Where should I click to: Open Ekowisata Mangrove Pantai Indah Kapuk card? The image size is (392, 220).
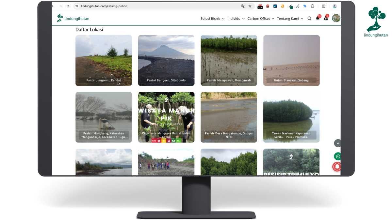166,117
